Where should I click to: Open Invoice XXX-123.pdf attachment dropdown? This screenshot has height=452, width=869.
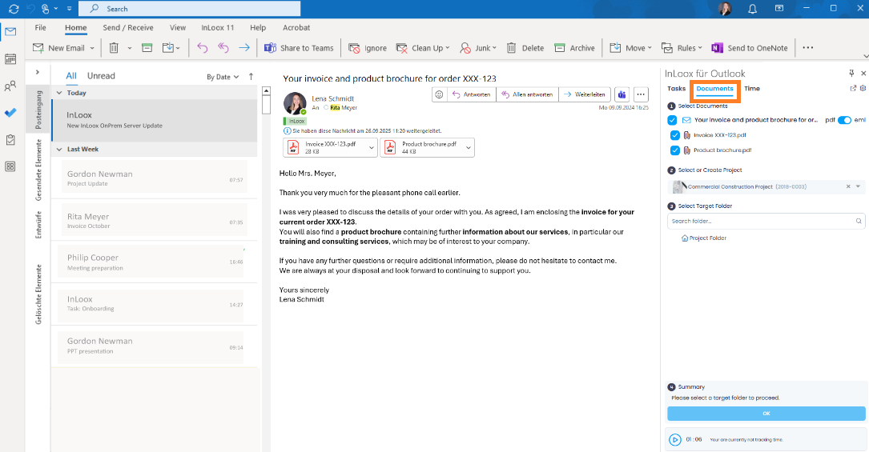point(372,148)
